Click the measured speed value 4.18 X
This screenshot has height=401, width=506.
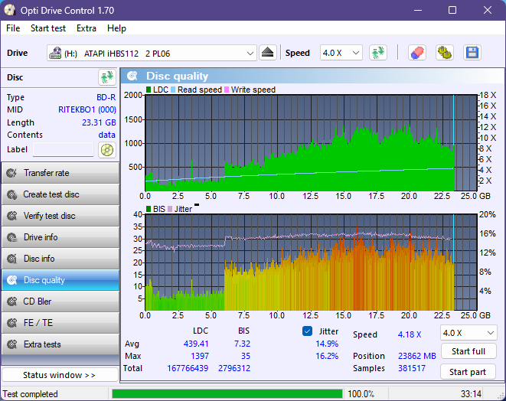[410, 334]
